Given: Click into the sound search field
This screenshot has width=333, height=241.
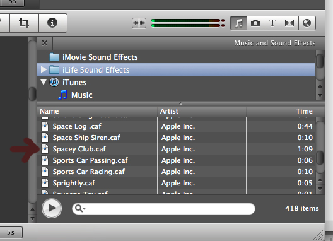Looking at the screenshot, I should 163,209.
